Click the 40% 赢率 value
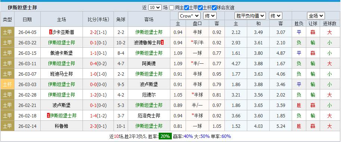Screen dimensions: 341x142 click(188, 136)
